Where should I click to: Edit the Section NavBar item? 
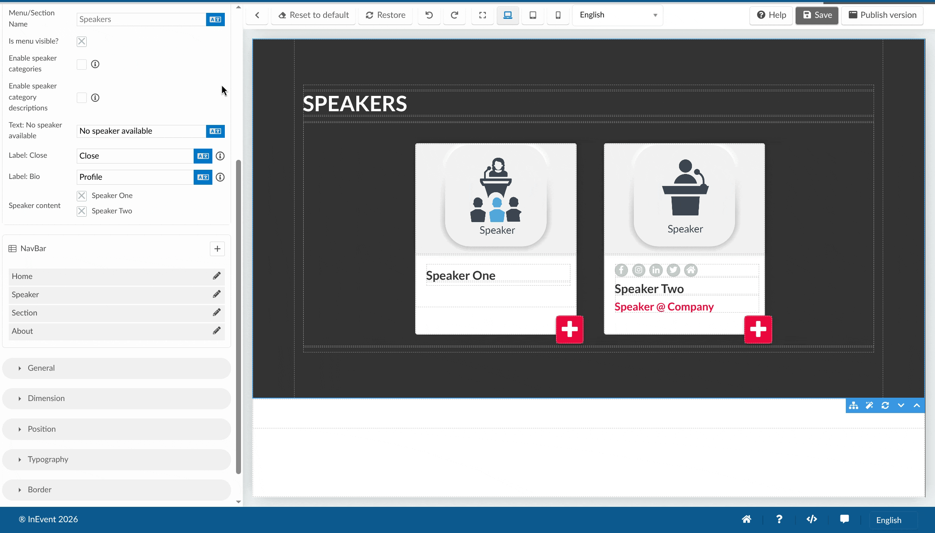(217, 313)
